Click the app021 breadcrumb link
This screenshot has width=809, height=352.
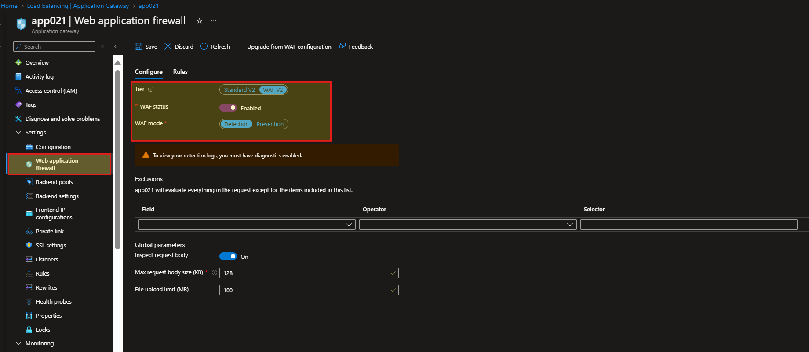149,6
